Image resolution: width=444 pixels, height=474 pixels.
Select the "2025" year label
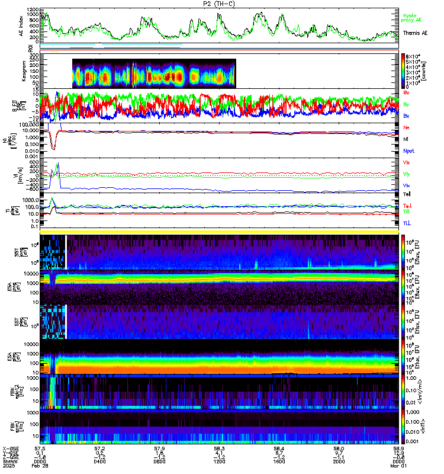[x=9, y=466]
